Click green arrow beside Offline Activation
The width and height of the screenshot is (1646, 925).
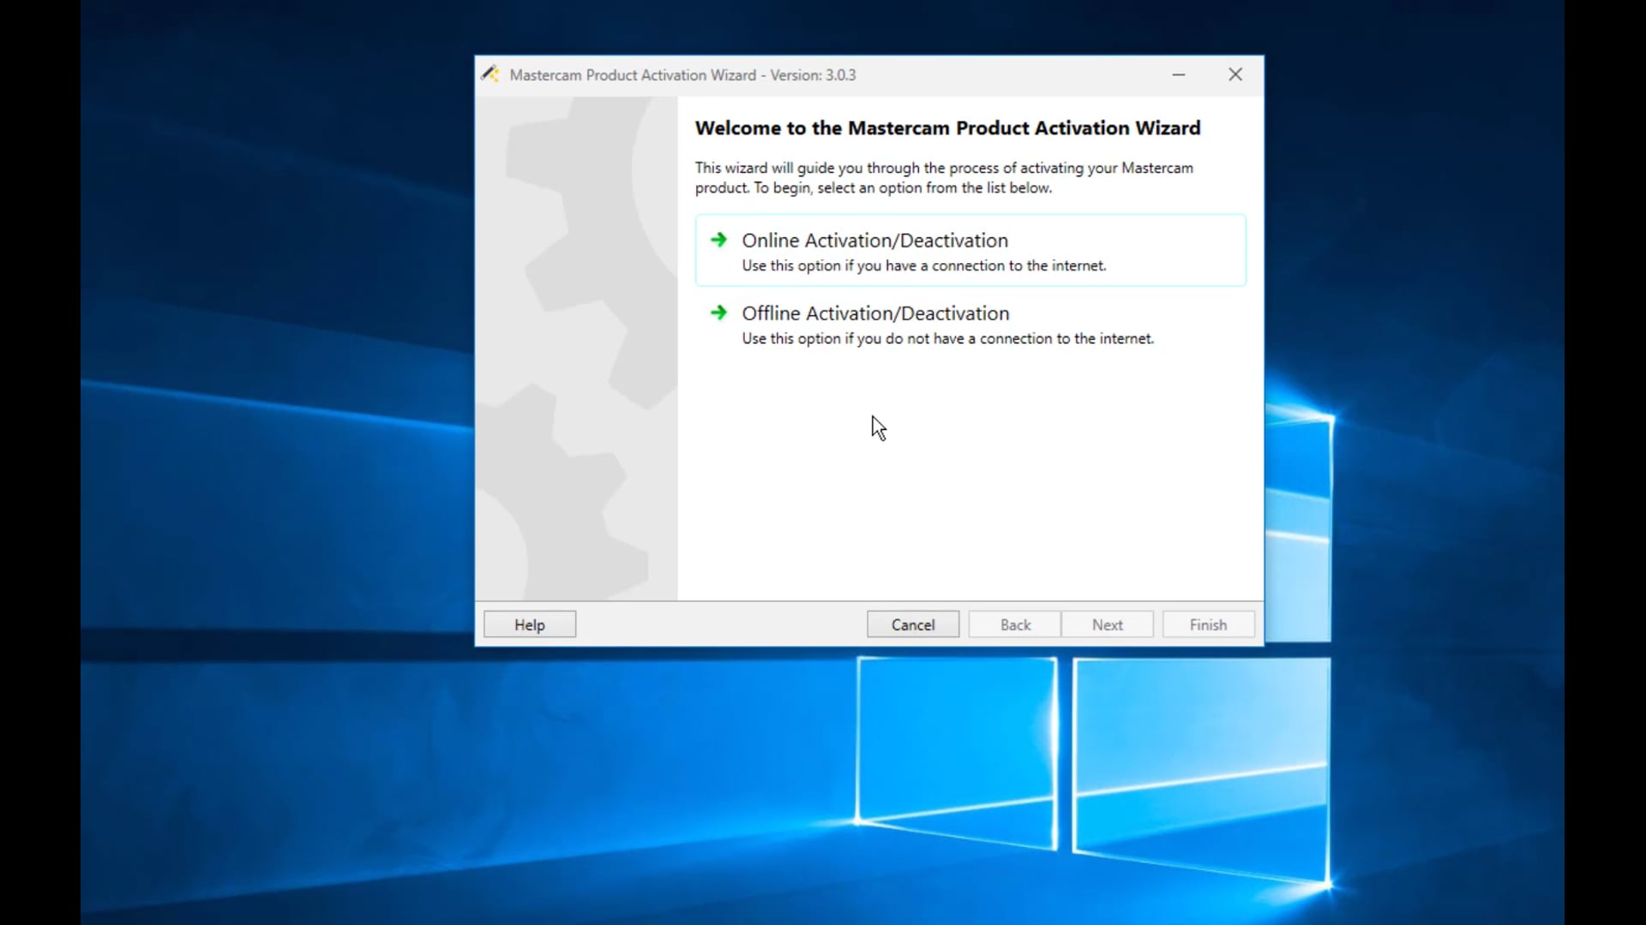(718, 313)
